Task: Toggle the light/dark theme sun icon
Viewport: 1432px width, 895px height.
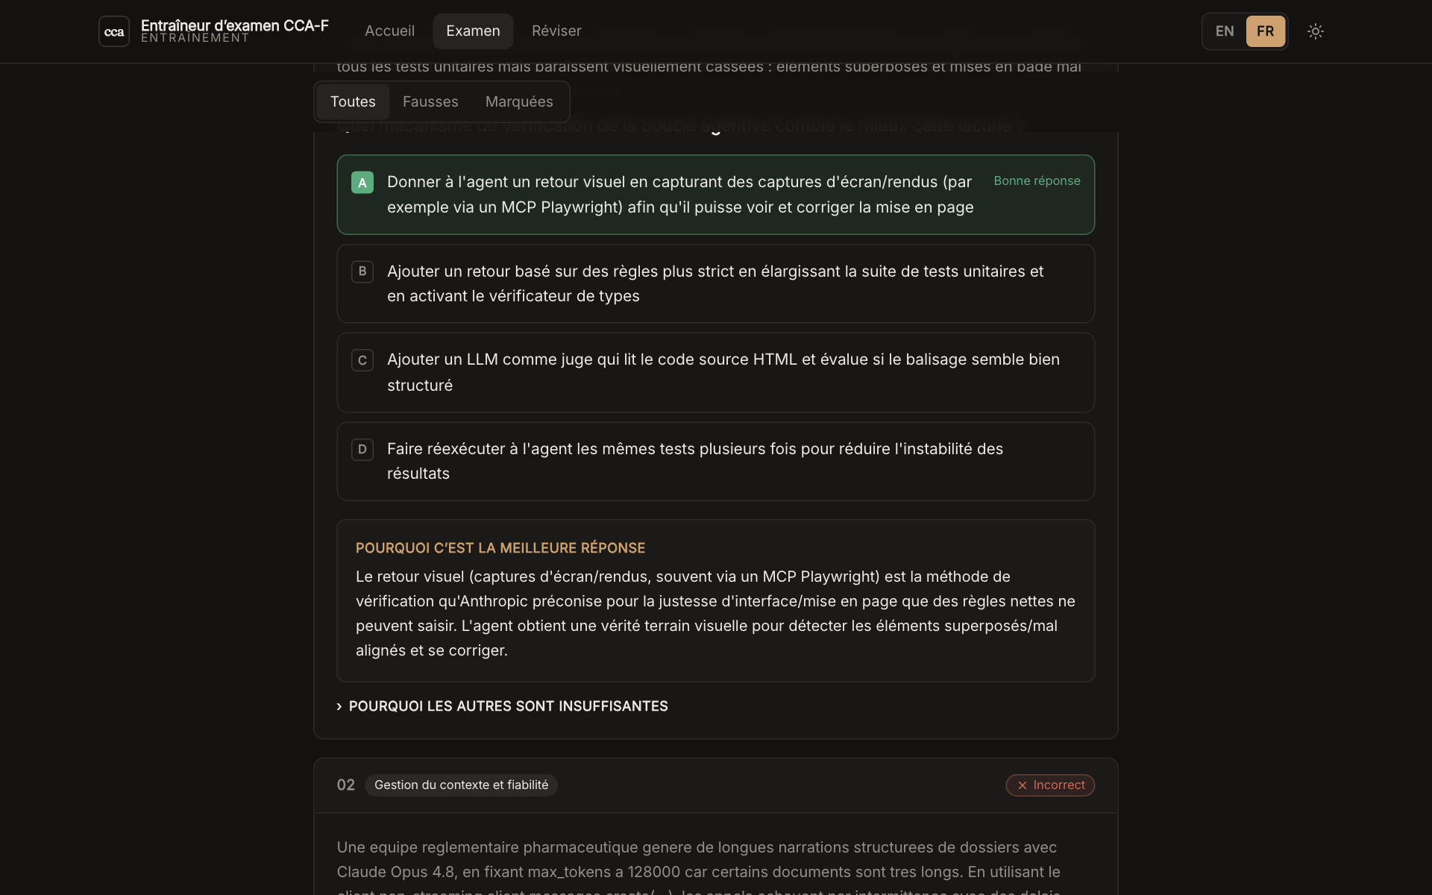Action: click(1316, 31)
